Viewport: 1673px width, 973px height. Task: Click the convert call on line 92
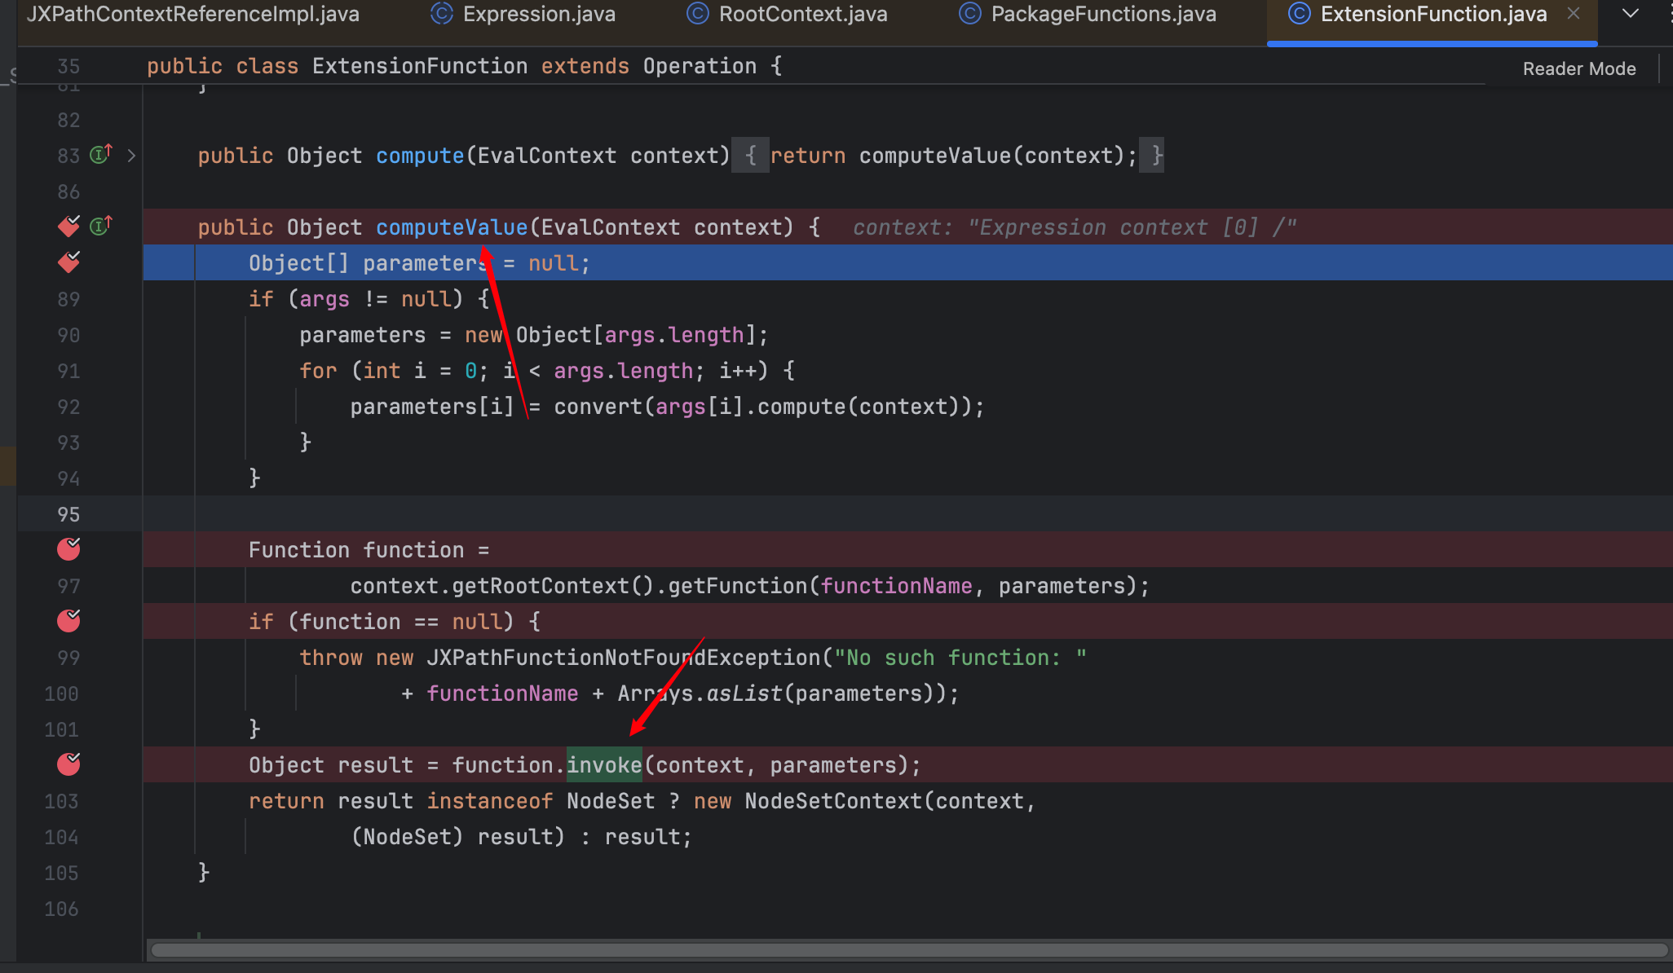point(598,407)
